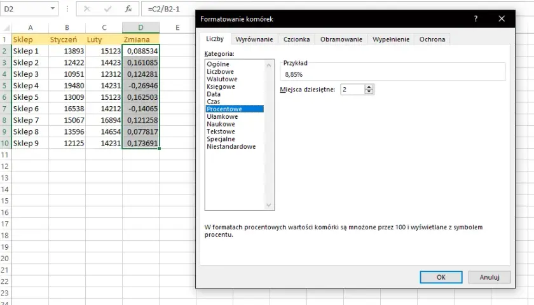The image size is (534, 305).
Task: Switch to the Liczby tab
Action: (215, 39)
